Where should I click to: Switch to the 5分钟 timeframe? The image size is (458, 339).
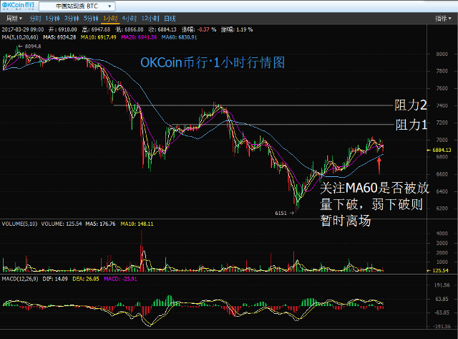[x=91, y=19]
